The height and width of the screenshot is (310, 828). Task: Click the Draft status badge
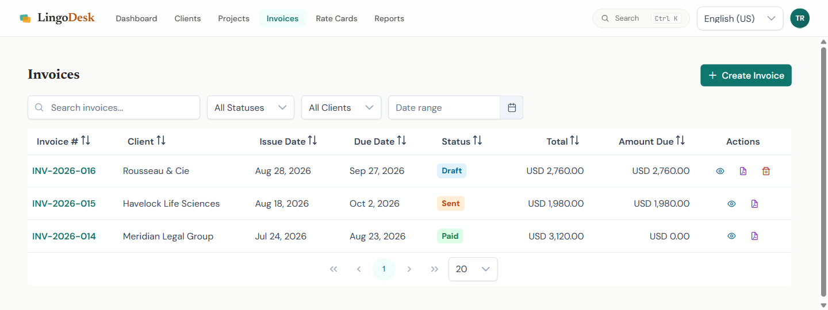[x=451, y=171]
